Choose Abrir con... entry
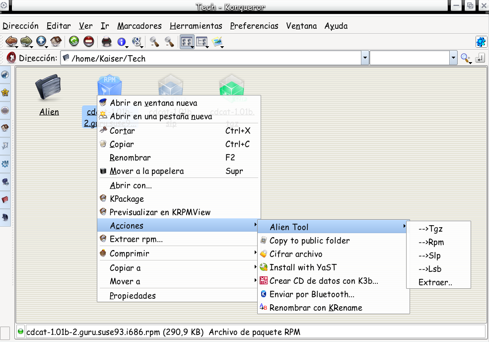This screenshot has width=489, height=342. [179, 185]
